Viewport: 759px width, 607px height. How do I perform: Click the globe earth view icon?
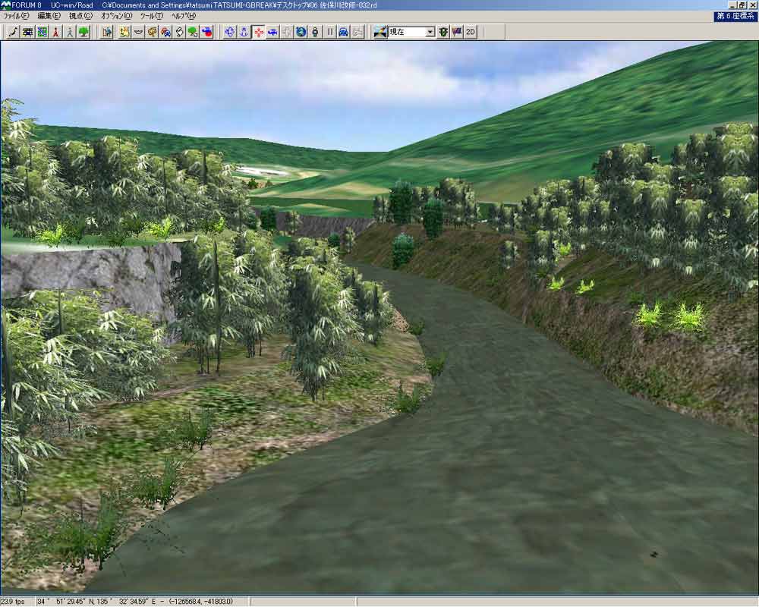coord(301,32)
